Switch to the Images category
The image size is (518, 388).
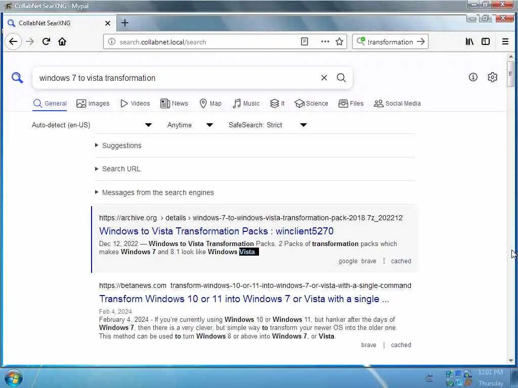point(93,104)
